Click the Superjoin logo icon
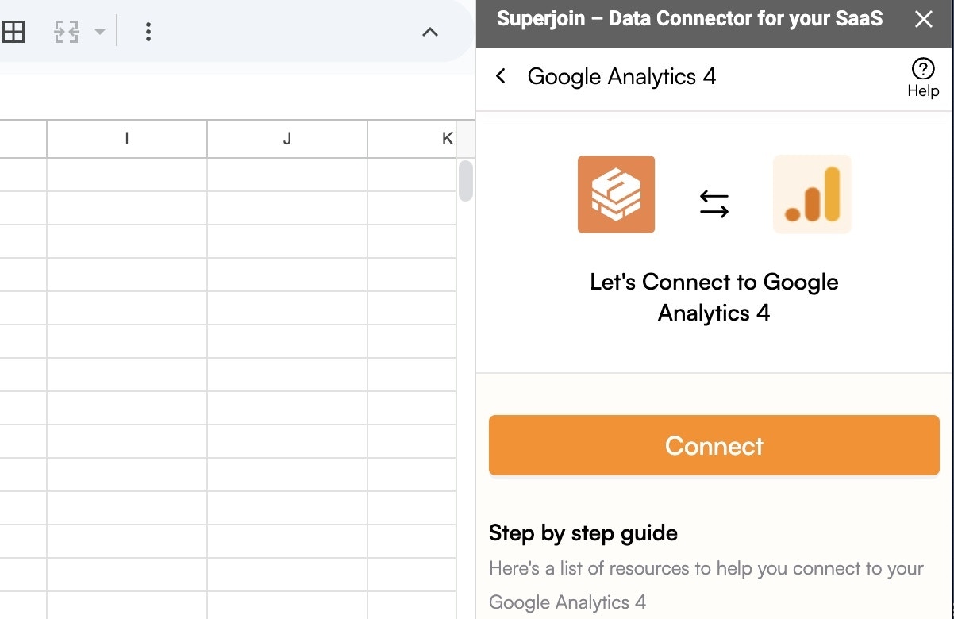This screenshot has width=954, height=619. point(616,194)
